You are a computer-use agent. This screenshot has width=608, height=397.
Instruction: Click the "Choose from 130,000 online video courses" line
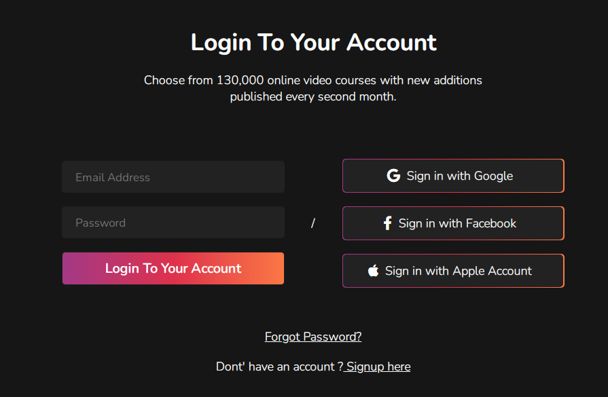(x=313, y=80)
